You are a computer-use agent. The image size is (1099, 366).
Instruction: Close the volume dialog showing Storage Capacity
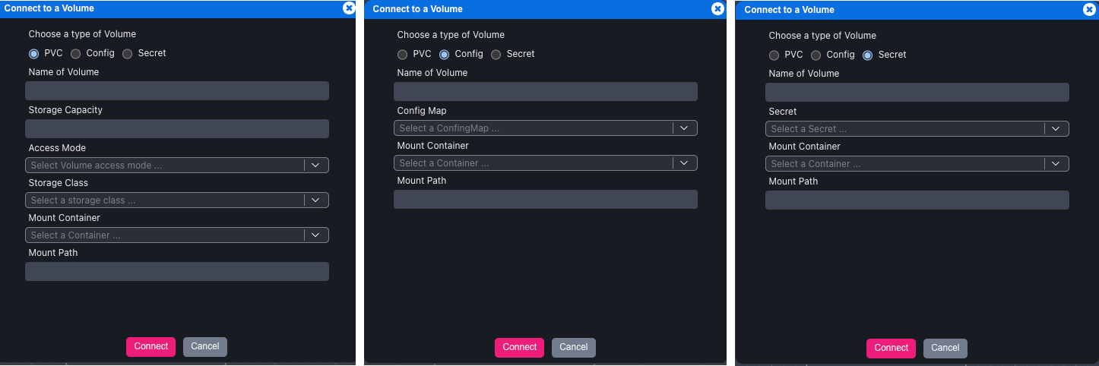click(349, 8)
